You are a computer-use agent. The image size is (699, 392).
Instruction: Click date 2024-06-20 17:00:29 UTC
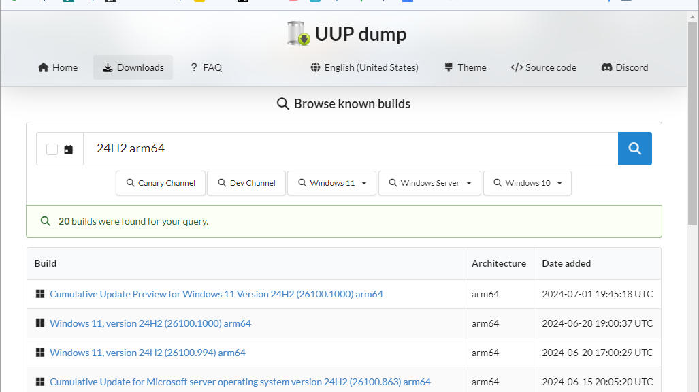point(598,353)
